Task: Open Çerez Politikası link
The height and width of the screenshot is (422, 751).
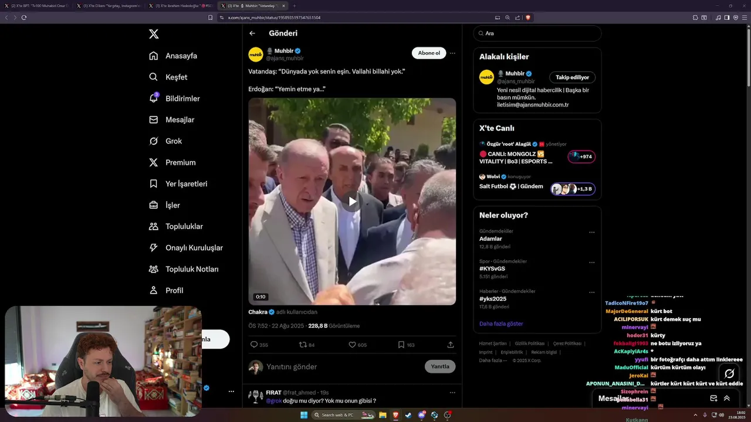Action: click(567, 343)
